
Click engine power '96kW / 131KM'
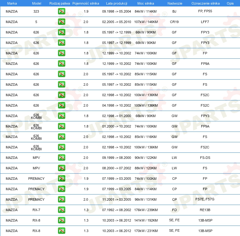click(145, 199)
